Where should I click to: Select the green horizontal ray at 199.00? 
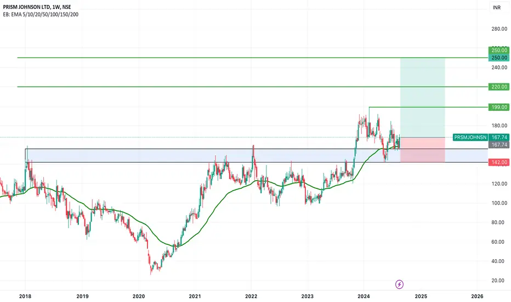point(429,107)
